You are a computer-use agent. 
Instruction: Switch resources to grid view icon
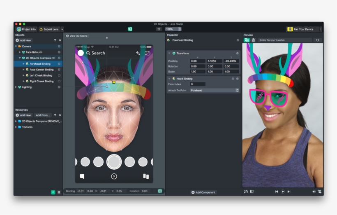[59, 192]
